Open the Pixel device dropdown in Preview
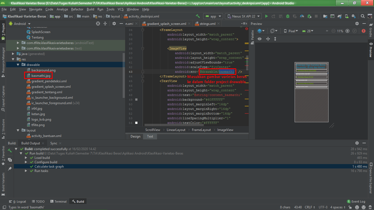This screenshot has width=374, height=210. pos(291,31)
